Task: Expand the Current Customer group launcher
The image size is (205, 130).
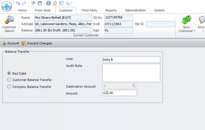Action: tap(173, 36)
